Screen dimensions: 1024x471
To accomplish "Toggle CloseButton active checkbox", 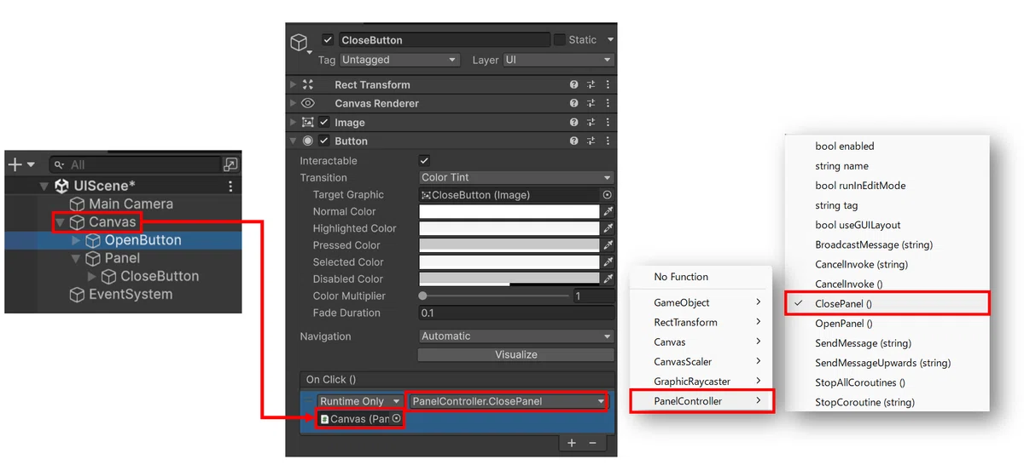I will (328, 40).
